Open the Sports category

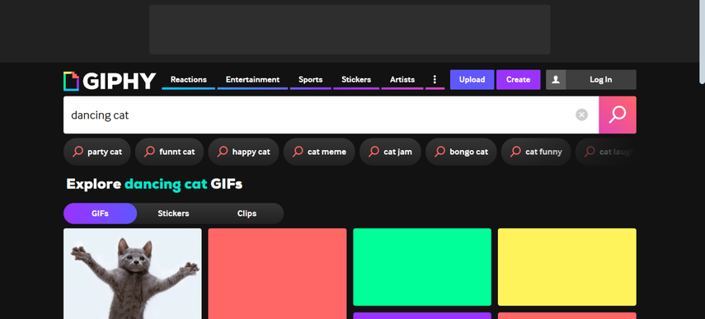pyautogui.click(x=310, y=79)
